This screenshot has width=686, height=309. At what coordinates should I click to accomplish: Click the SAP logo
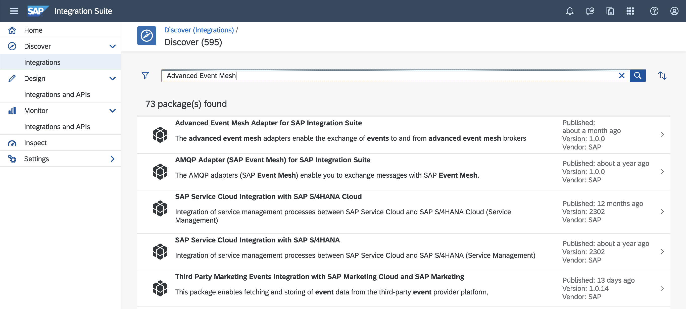(x=38, y=11)
